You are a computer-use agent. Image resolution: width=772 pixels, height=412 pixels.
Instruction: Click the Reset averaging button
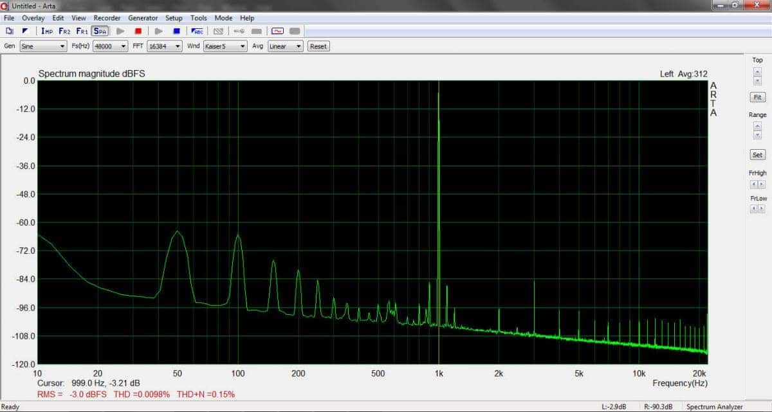[318, 46]
